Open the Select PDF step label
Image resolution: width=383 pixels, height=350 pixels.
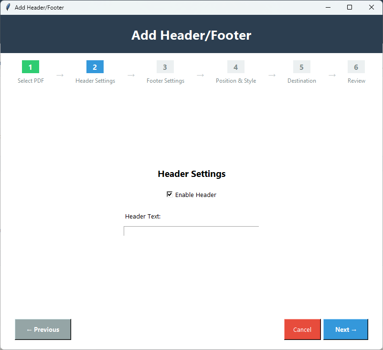(30, 80)
